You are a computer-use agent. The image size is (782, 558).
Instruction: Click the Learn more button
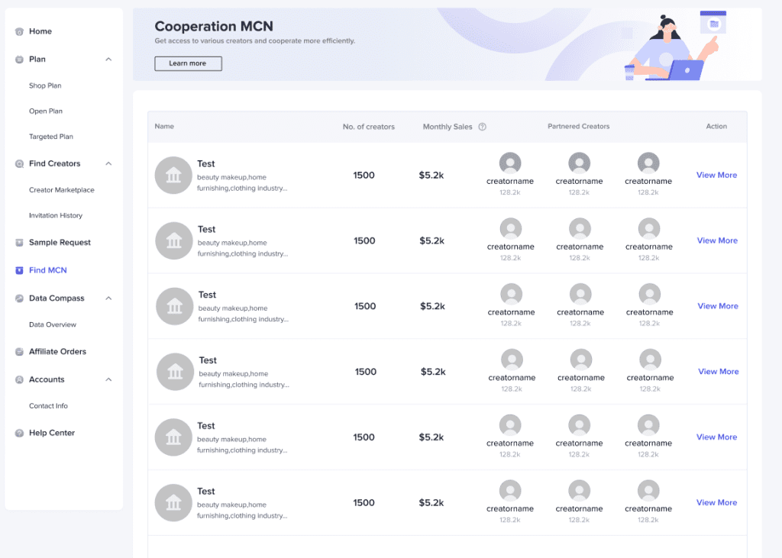click(x=188, y=63)
